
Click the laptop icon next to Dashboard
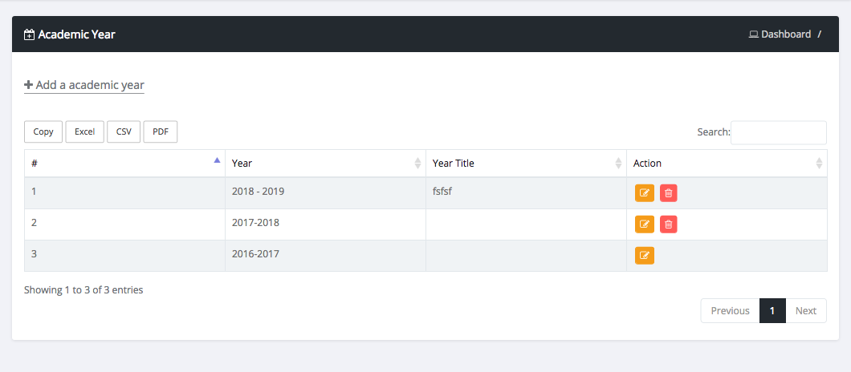[x=753, y=34]
